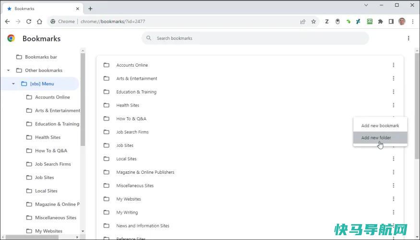The height and width of the screenshot is (240, 420).
Task: Select Job Sites in sidebar tree
Action: [x=45, y=178]
